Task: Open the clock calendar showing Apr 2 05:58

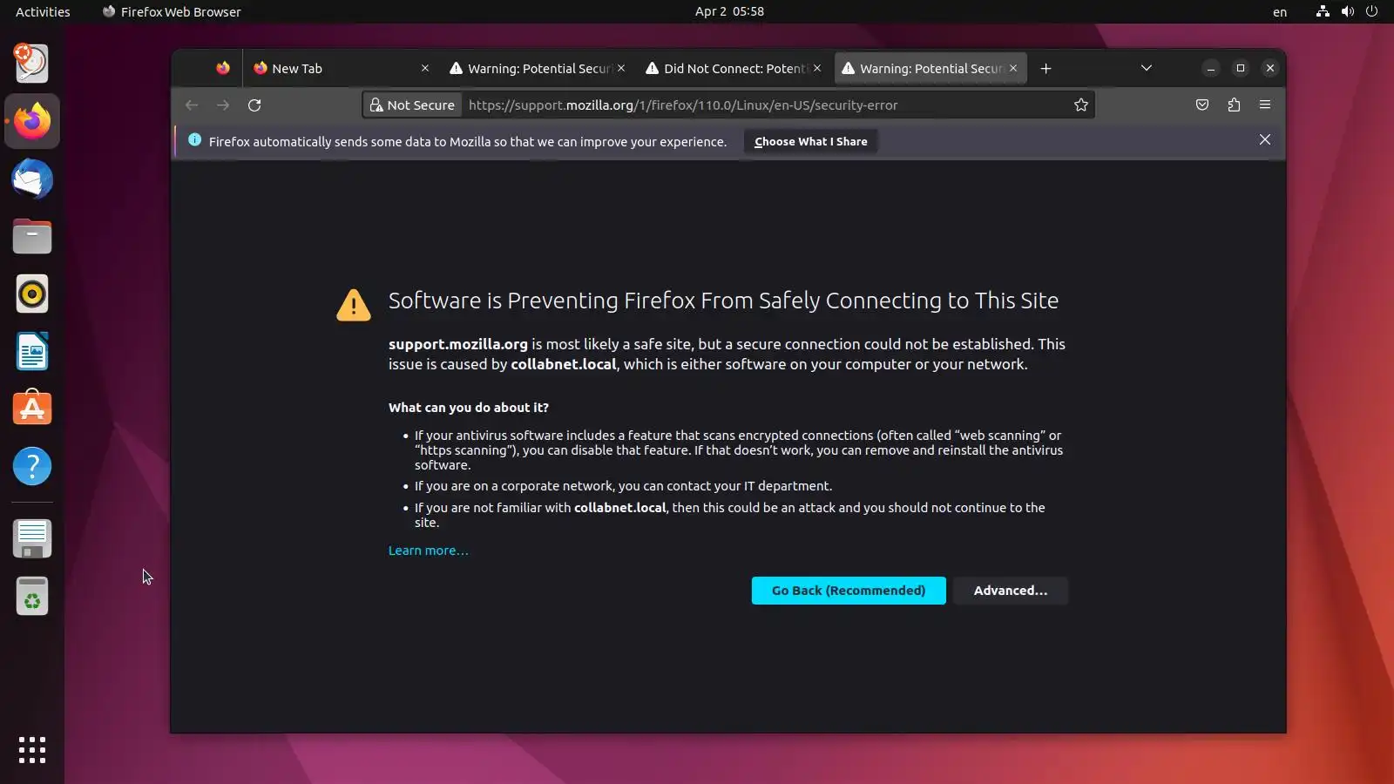Action: coord(729,11)
